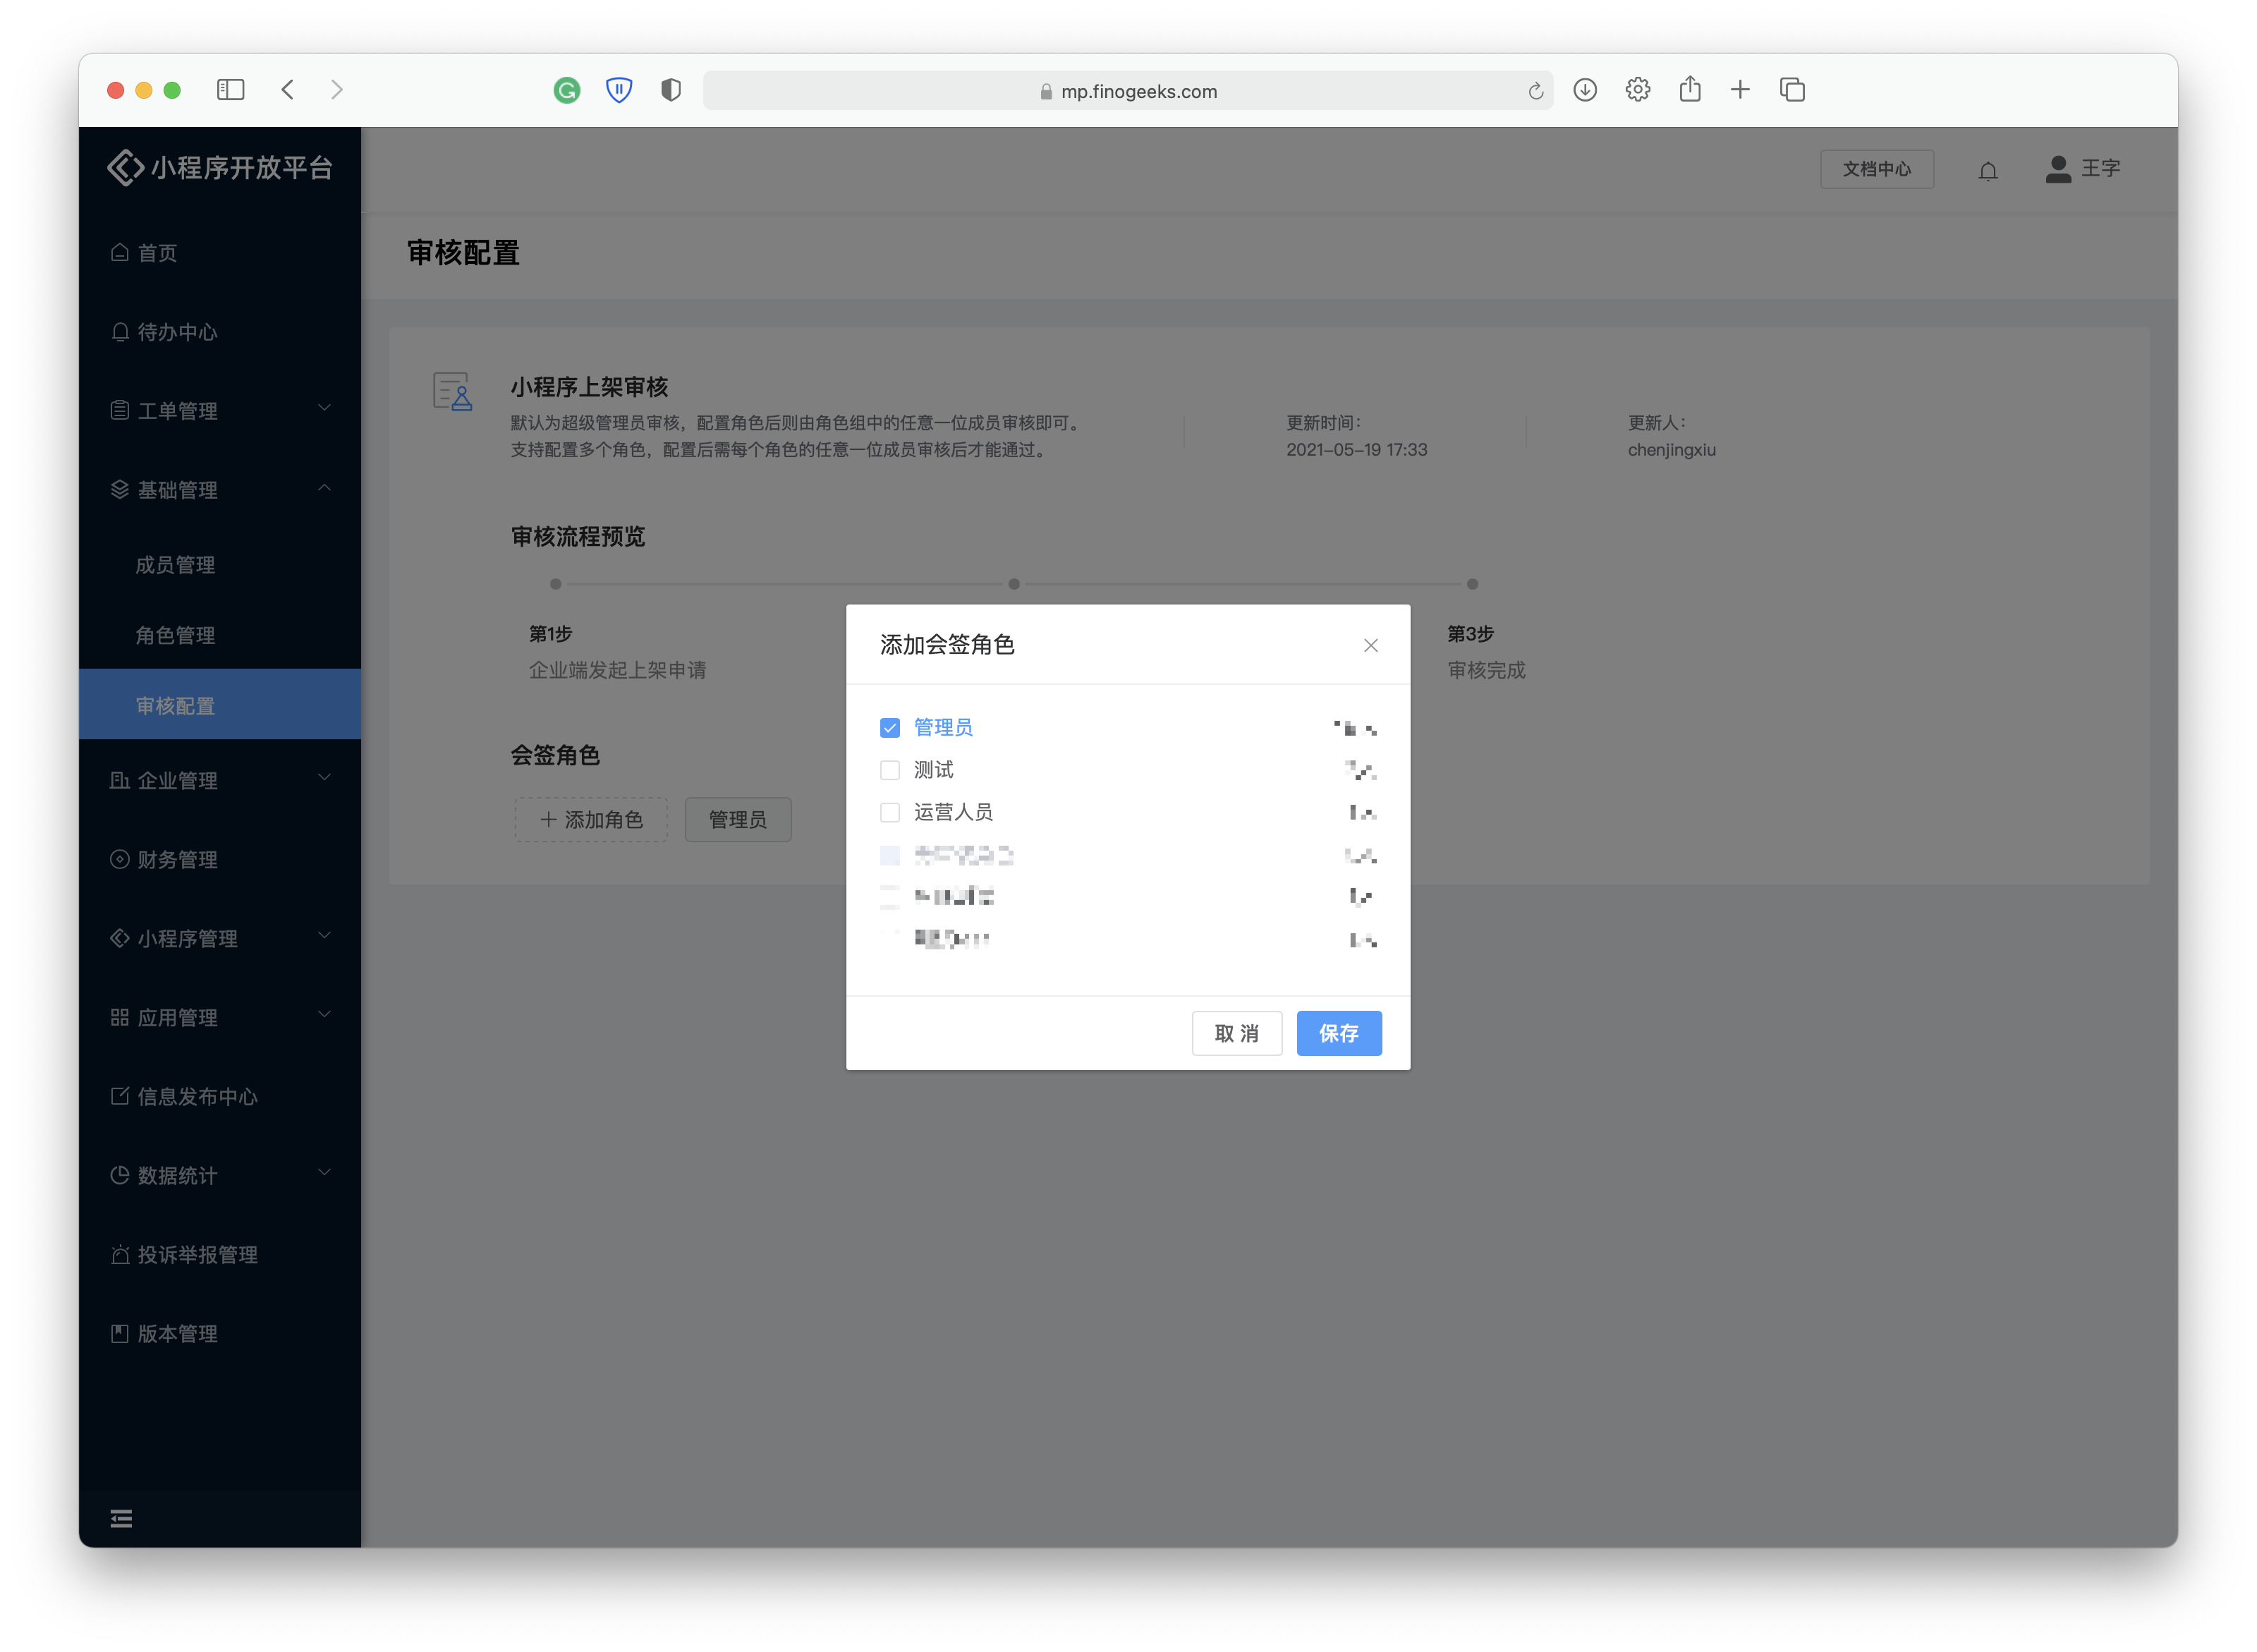The width and height of the screenshot is (2257, 1652).
Task: Close the 添加会签角色 dialog
Action: pyautogui.click(x=1370, y=645)
